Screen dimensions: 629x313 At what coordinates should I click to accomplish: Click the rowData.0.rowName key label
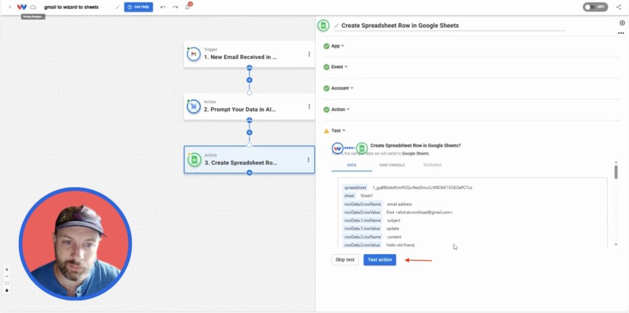click(x=363, y=204)
